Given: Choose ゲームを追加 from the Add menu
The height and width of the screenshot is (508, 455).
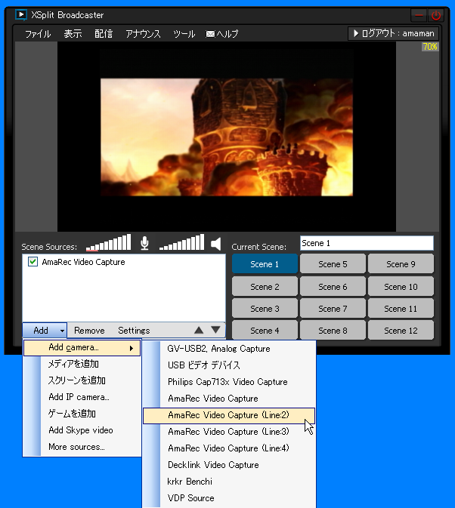Looking at the screenshot, I should tap(82, 414).
